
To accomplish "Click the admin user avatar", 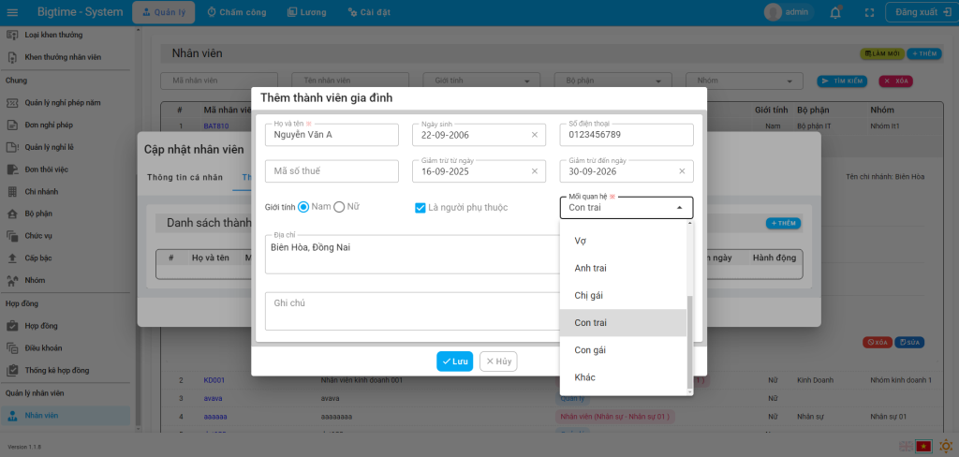I will (773, 12).
